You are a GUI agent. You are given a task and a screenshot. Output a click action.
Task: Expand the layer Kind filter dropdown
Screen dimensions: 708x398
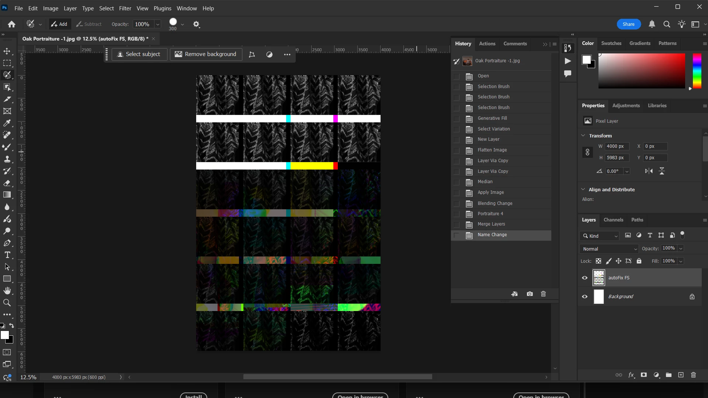[x=600, y=236]
